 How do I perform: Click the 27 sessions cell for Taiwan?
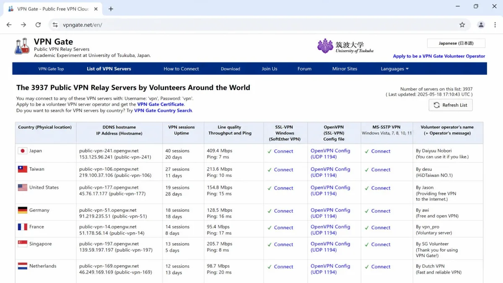(x=177, y=169)
